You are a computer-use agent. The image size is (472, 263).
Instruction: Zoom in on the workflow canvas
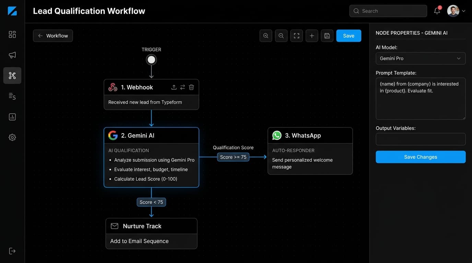pyautogui.click(x=266, y=36)
